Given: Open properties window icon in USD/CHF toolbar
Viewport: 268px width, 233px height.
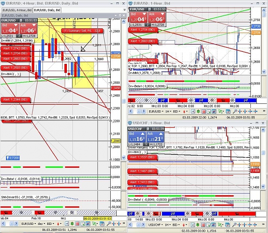Looking at the screenshot, I should [x=227, y=225].
